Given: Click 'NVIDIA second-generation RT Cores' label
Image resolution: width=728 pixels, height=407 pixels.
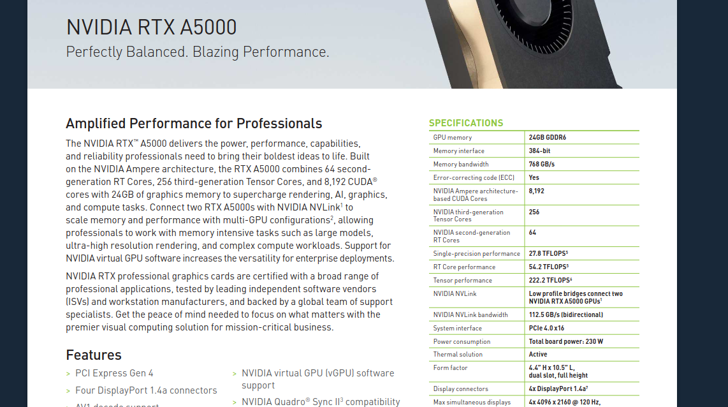Looking at the screenshot, I should click(471, 236).
